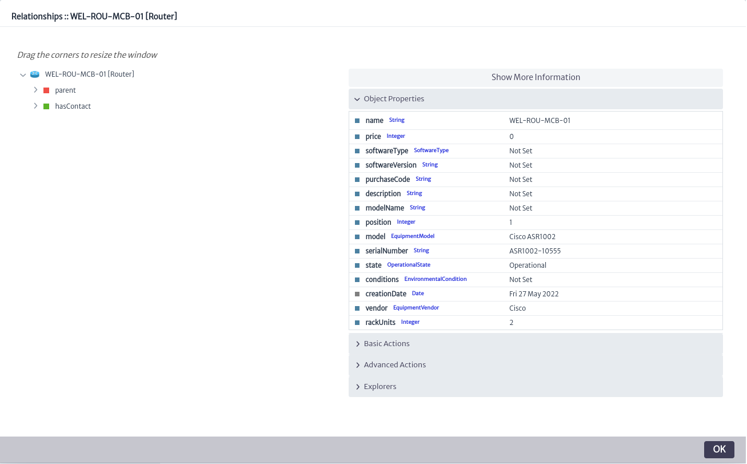Click the softwareVersion Not Set value
The width and height of the screenshot is (747, 464).
[x=521, y=165]
